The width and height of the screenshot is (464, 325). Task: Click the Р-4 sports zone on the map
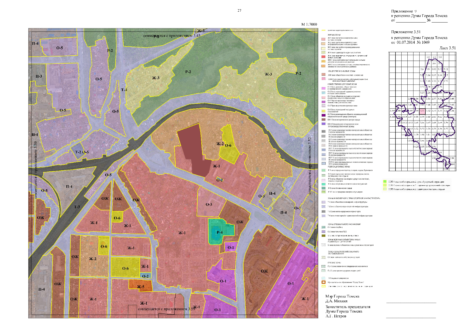tap(220, 232)
